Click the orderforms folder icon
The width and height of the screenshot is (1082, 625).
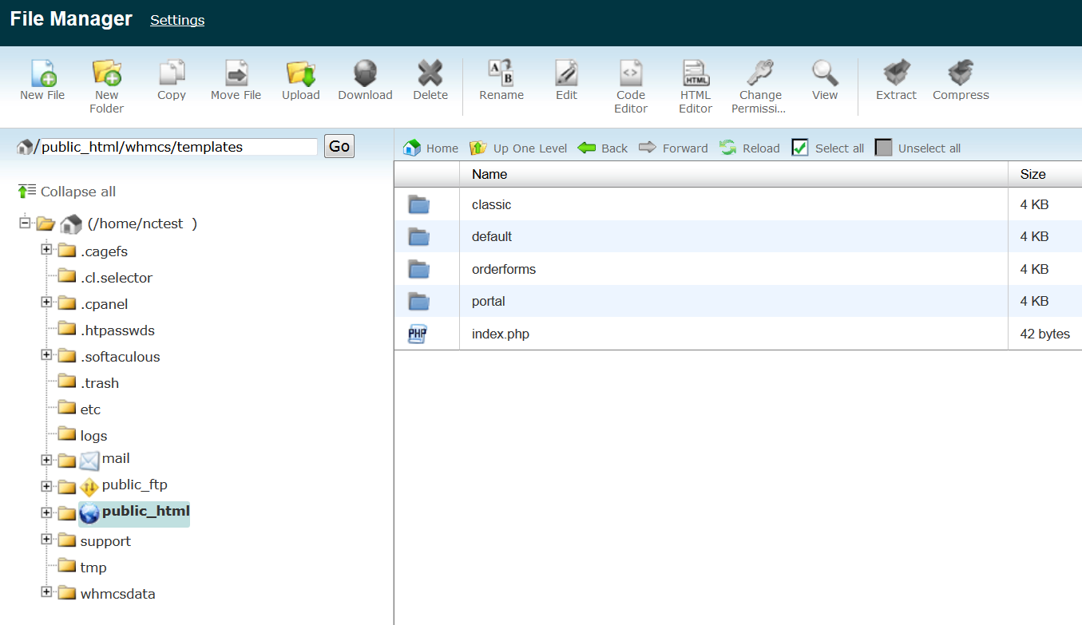pyautogui.click(x=419, y=270)
